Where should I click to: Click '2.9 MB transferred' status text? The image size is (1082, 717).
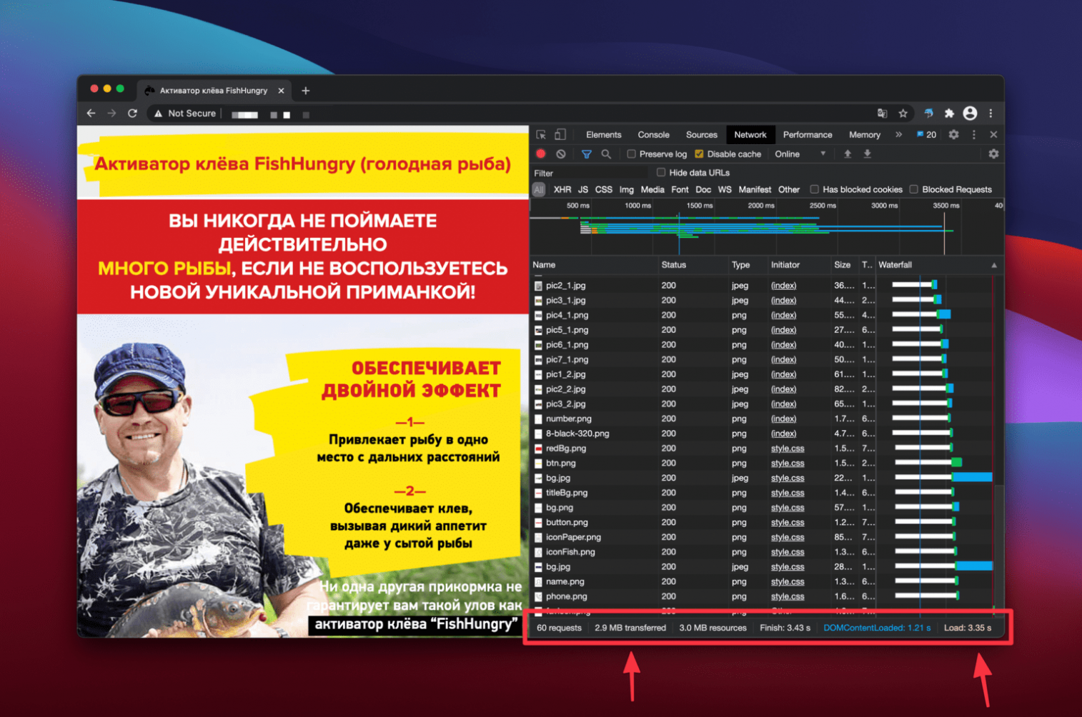pyautogui.click(x=630, y=628)
